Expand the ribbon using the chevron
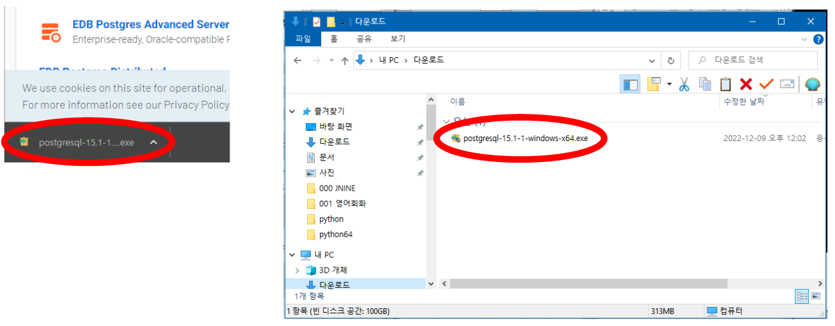The width and height of the screenshot is (835, 326). click(805, 39)
